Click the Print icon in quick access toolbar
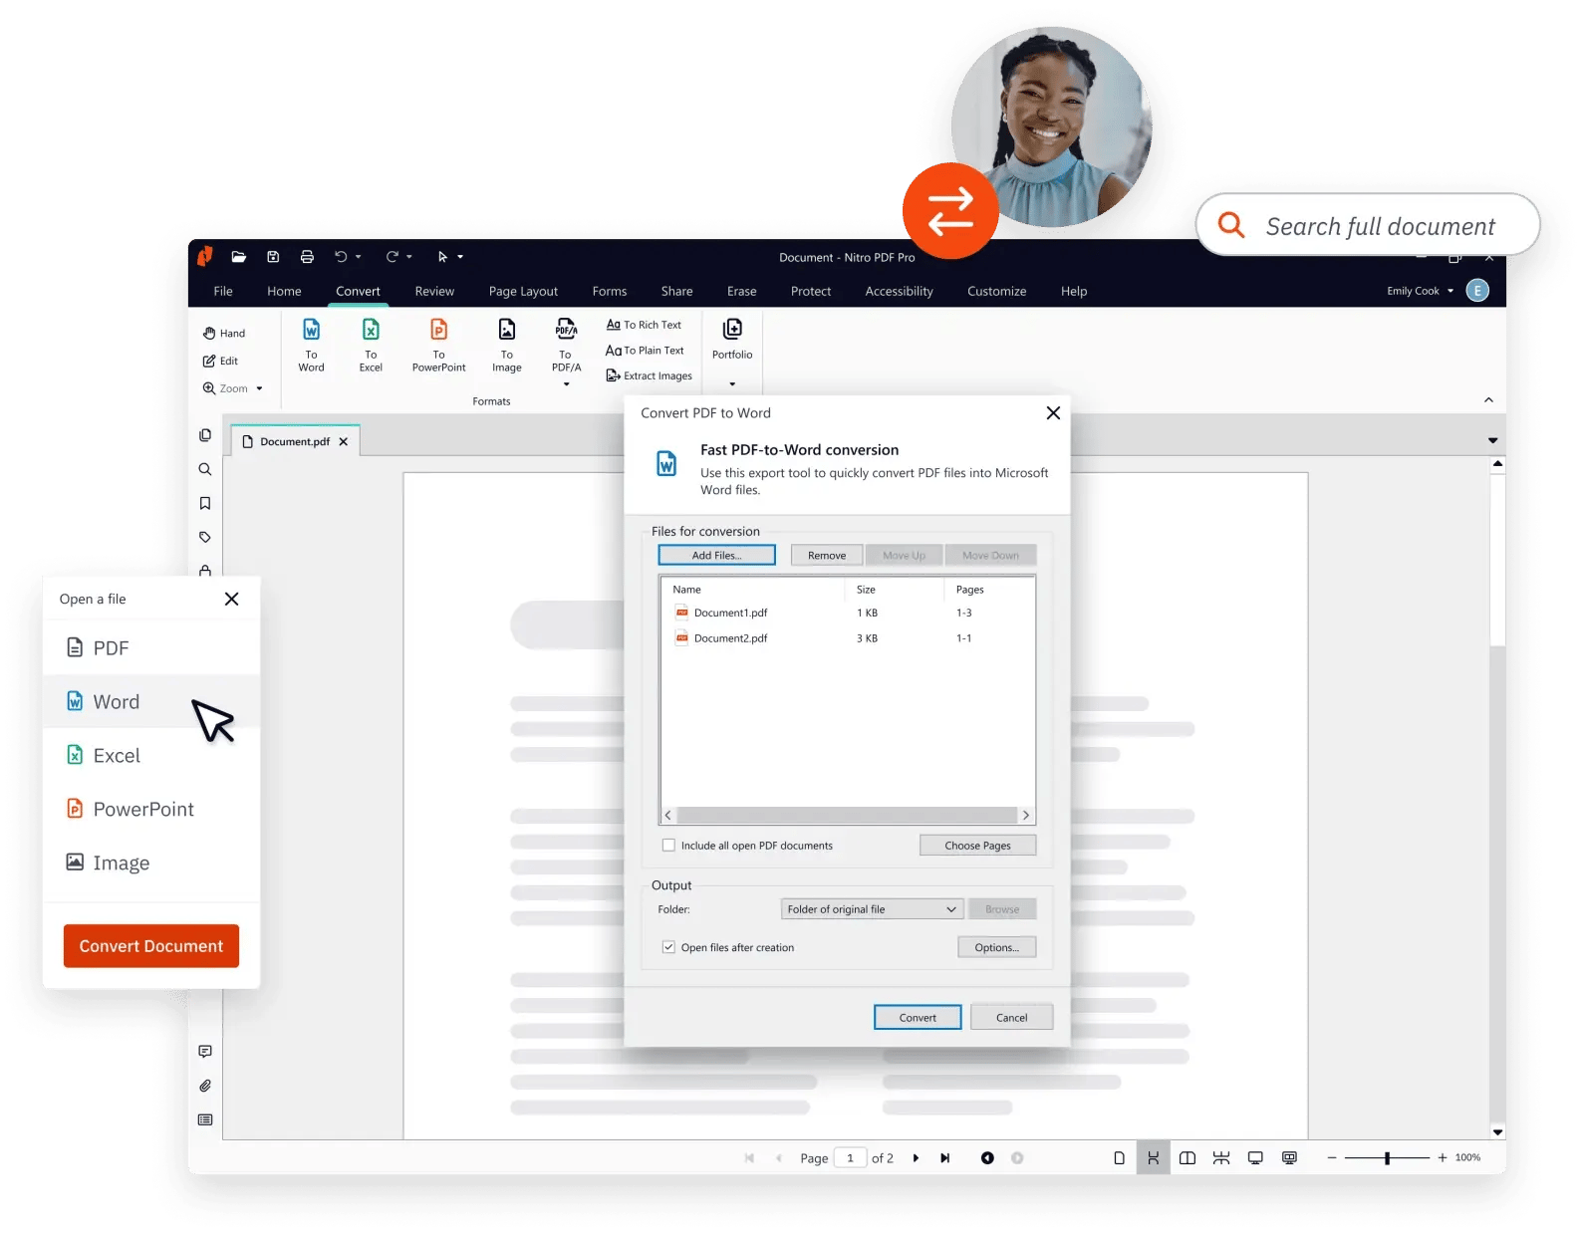The image size is (1584, 1235). (x=307, y=257)
